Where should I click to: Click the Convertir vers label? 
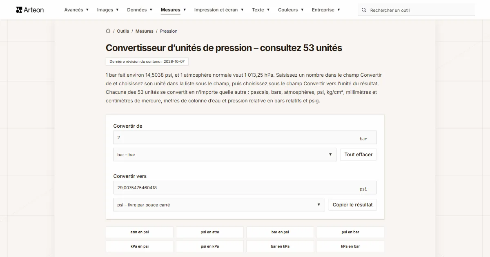point(130,176)
